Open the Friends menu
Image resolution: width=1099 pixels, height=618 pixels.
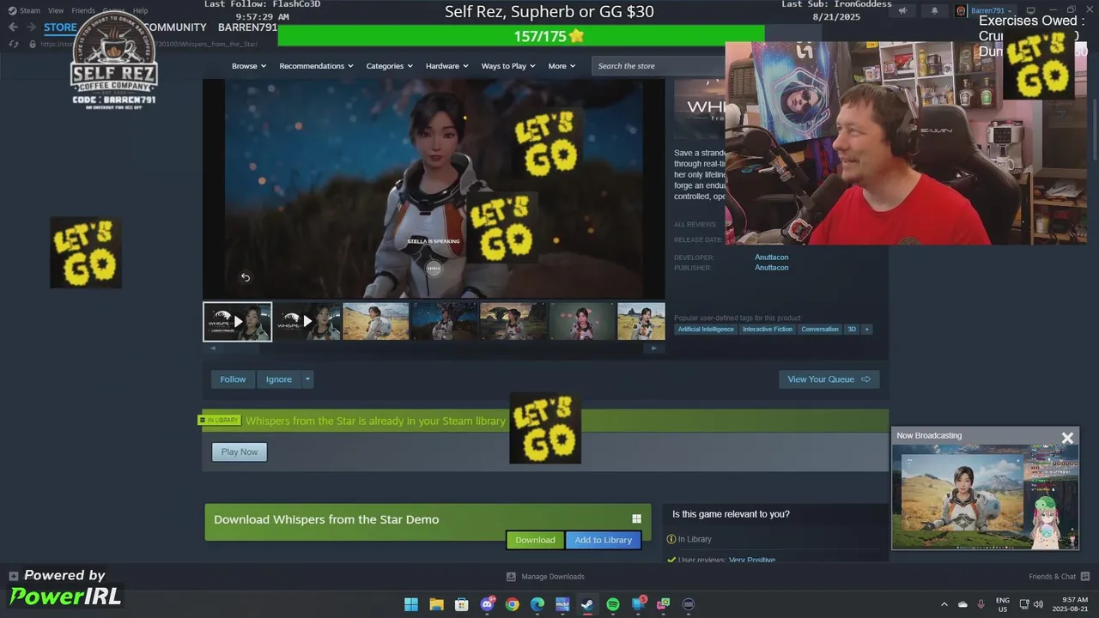click(x=83, y=10)
